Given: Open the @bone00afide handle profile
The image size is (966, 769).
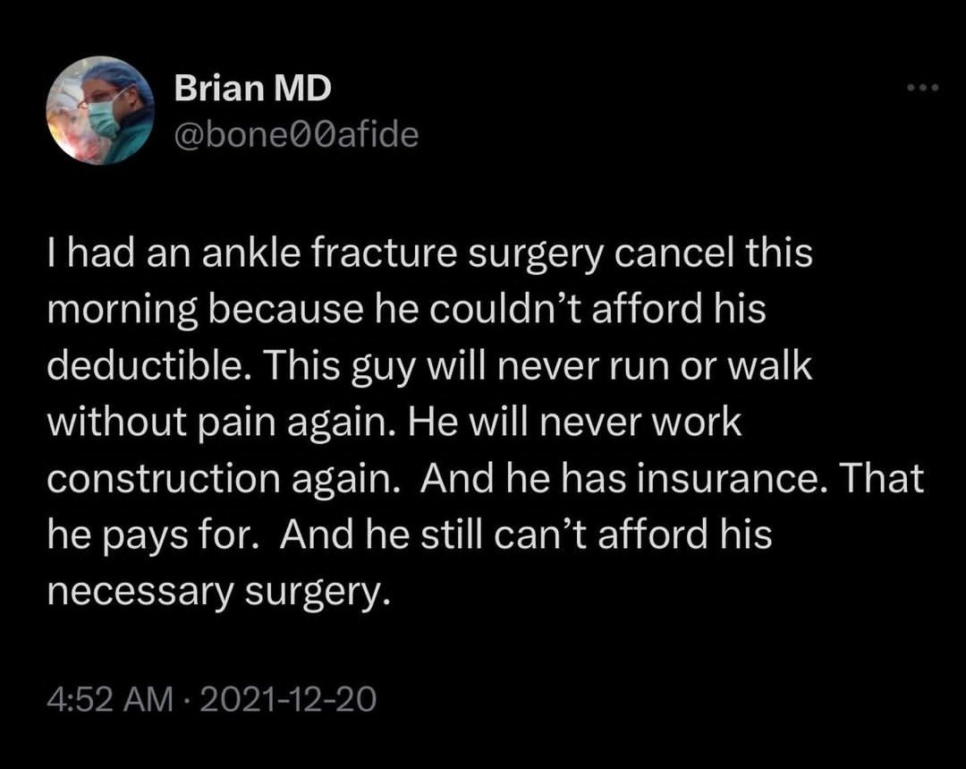Looking at the screenshot, I should (296, 135).
